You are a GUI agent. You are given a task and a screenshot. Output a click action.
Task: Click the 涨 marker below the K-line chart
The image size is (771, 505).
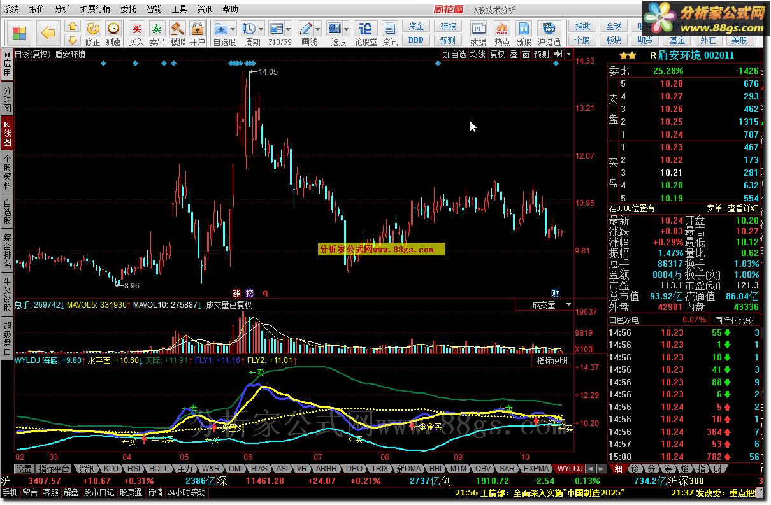(237, 294)
